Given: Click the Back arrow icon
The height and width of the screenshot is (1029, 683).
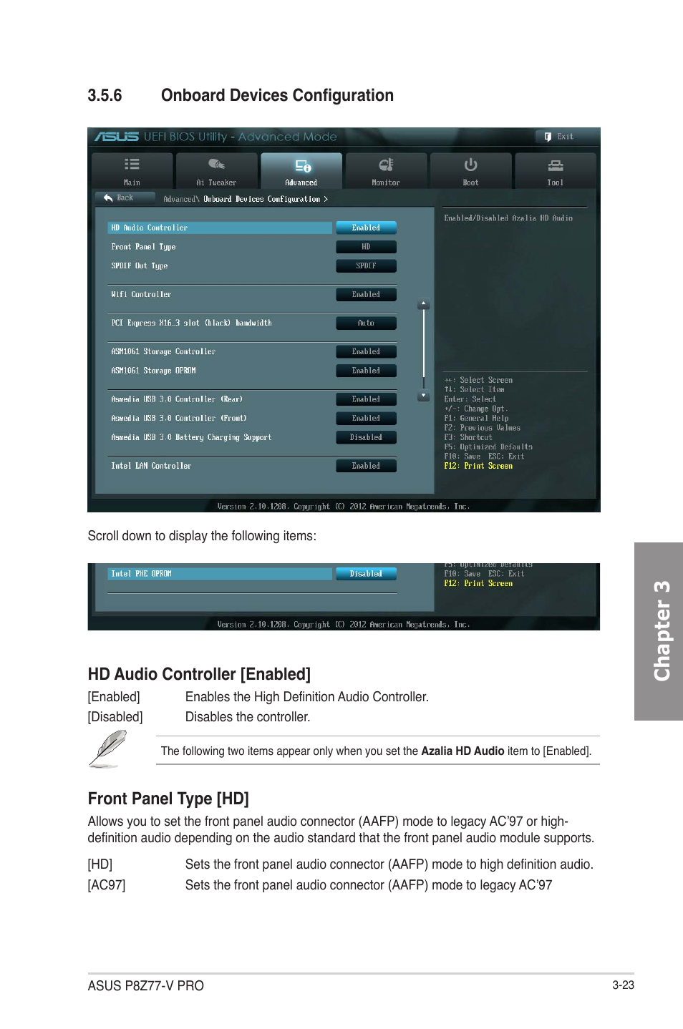Looking at the screenshot, I should (x=108, y=198).
